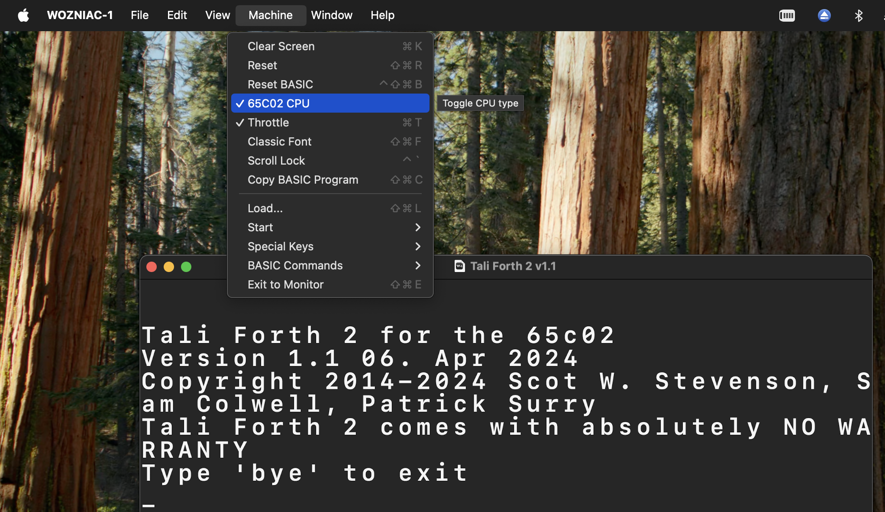Toggle Scroll Lock option
885x512 pixels.
click(x=330, y=161)
